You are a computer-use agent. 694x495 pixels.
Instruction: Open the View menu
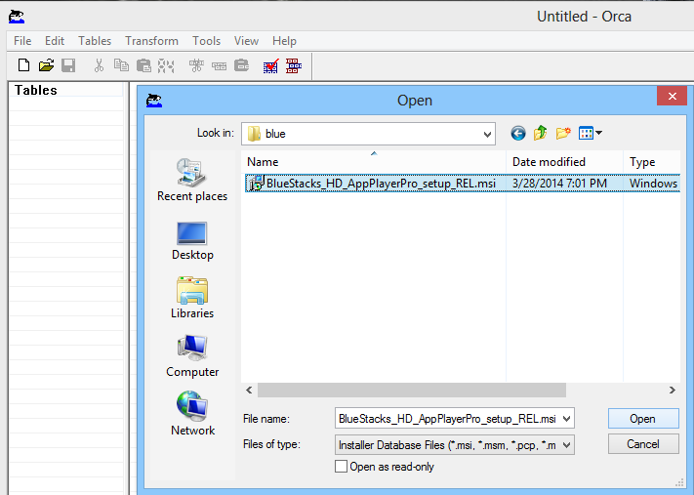(x=246, y=41)
